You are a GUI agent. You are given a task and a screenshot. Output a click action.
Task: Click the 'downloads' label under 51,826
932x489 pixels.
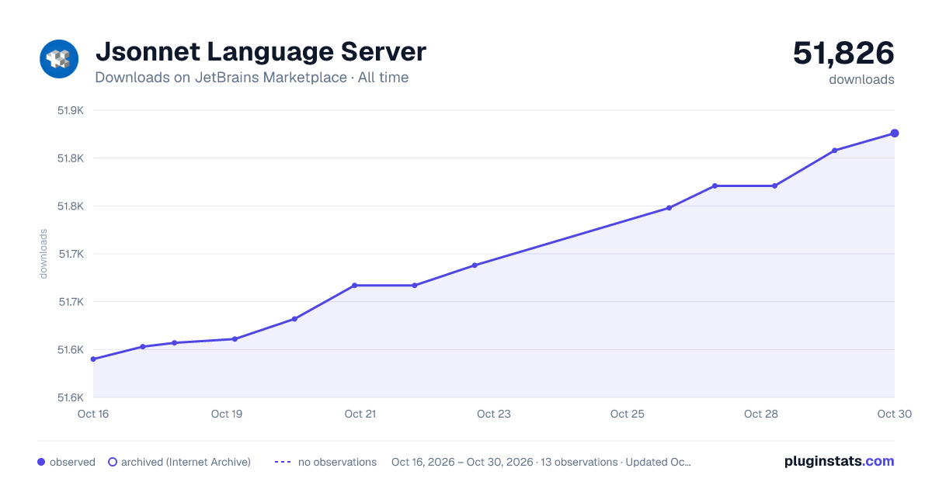click(x=861, y=79)
